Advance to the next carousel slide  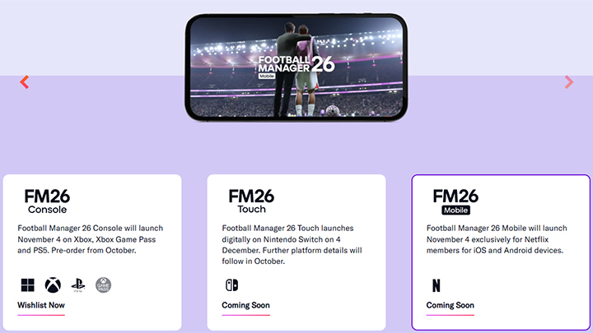pyautogui.click(x=568, y=82)
